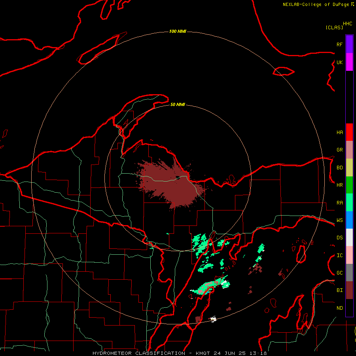356x356 pixels.
Task: Select the BD yellow legend color block
Action: click(349, 168)
